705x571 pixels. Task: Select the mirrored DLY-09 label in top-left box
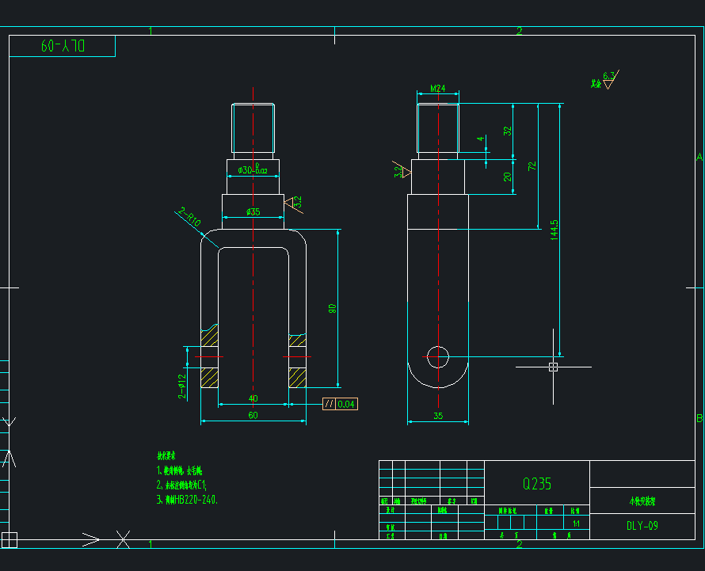click(x=63, y=46)
